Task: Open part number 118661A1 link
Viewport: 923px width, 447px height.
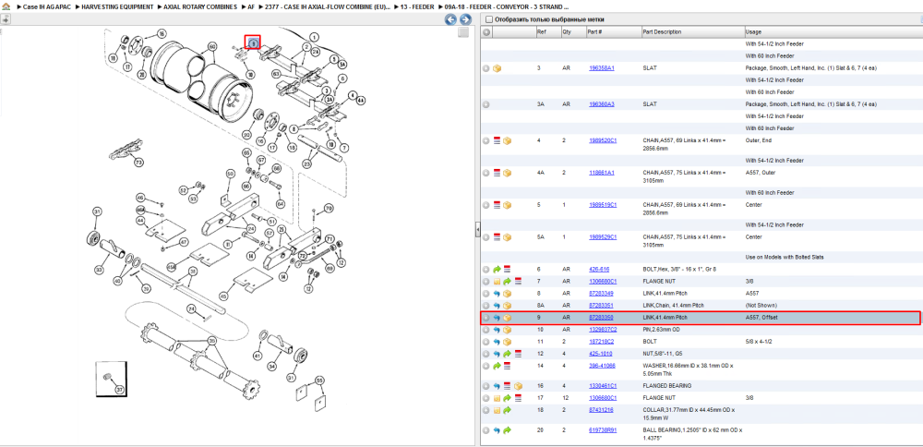Action: pos(602,173)
